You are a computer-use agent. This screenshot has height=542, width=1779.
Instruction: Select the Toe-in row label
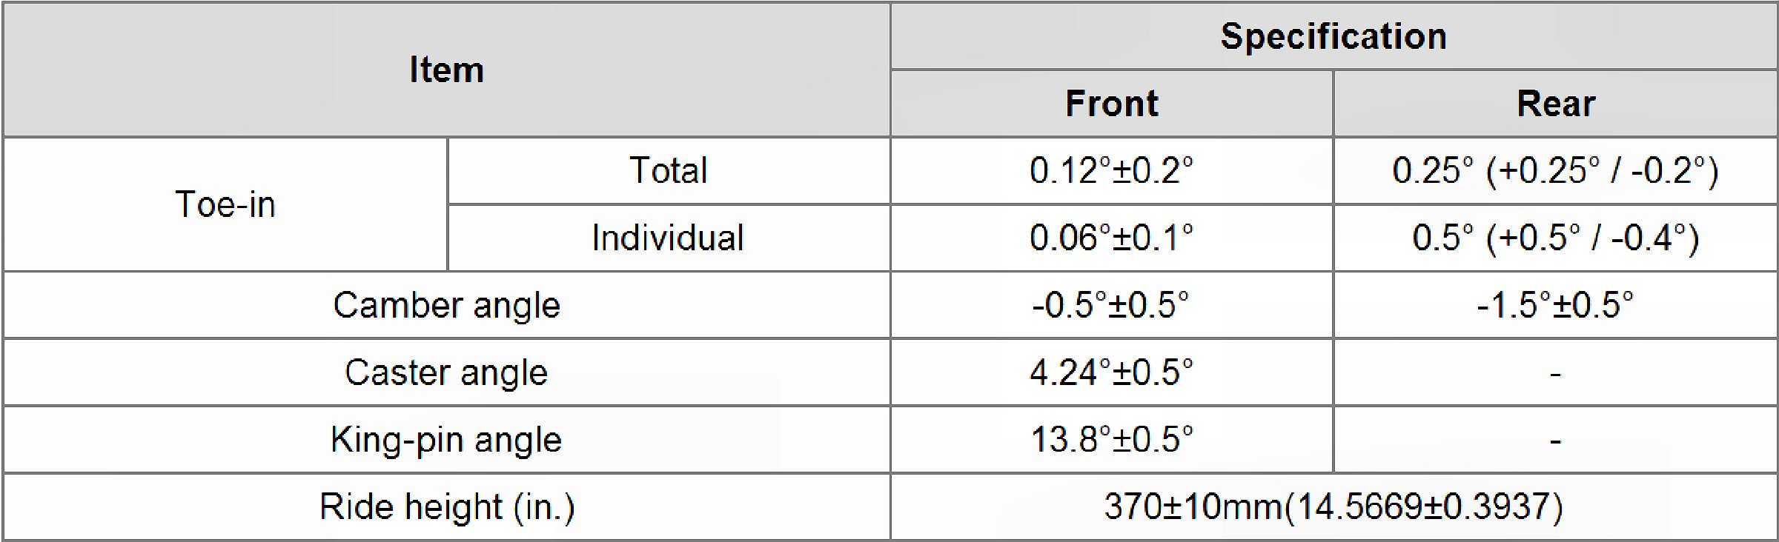(x=225, y=204)
